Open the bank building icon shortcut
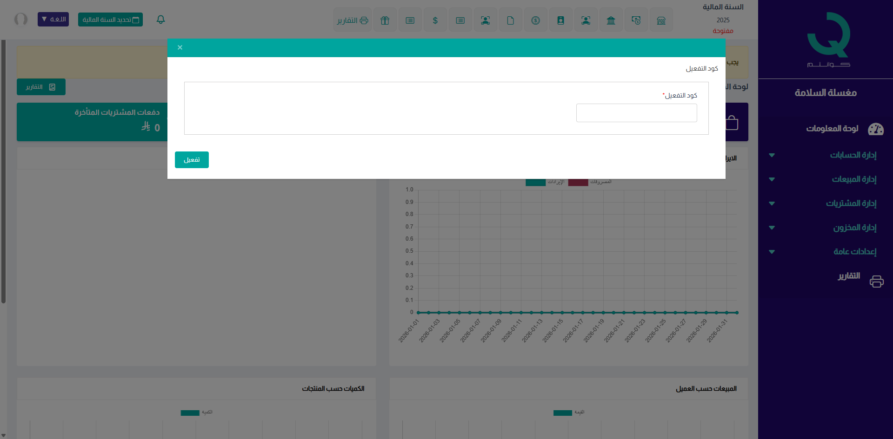This screenshot has height=439, width=893. pos(611,20)
